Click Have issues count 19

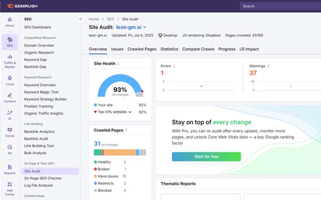tap(124, 176)
